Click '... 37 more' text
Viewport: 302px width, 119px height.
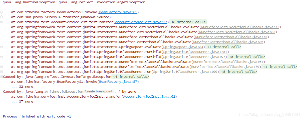[x=22, y=101]
